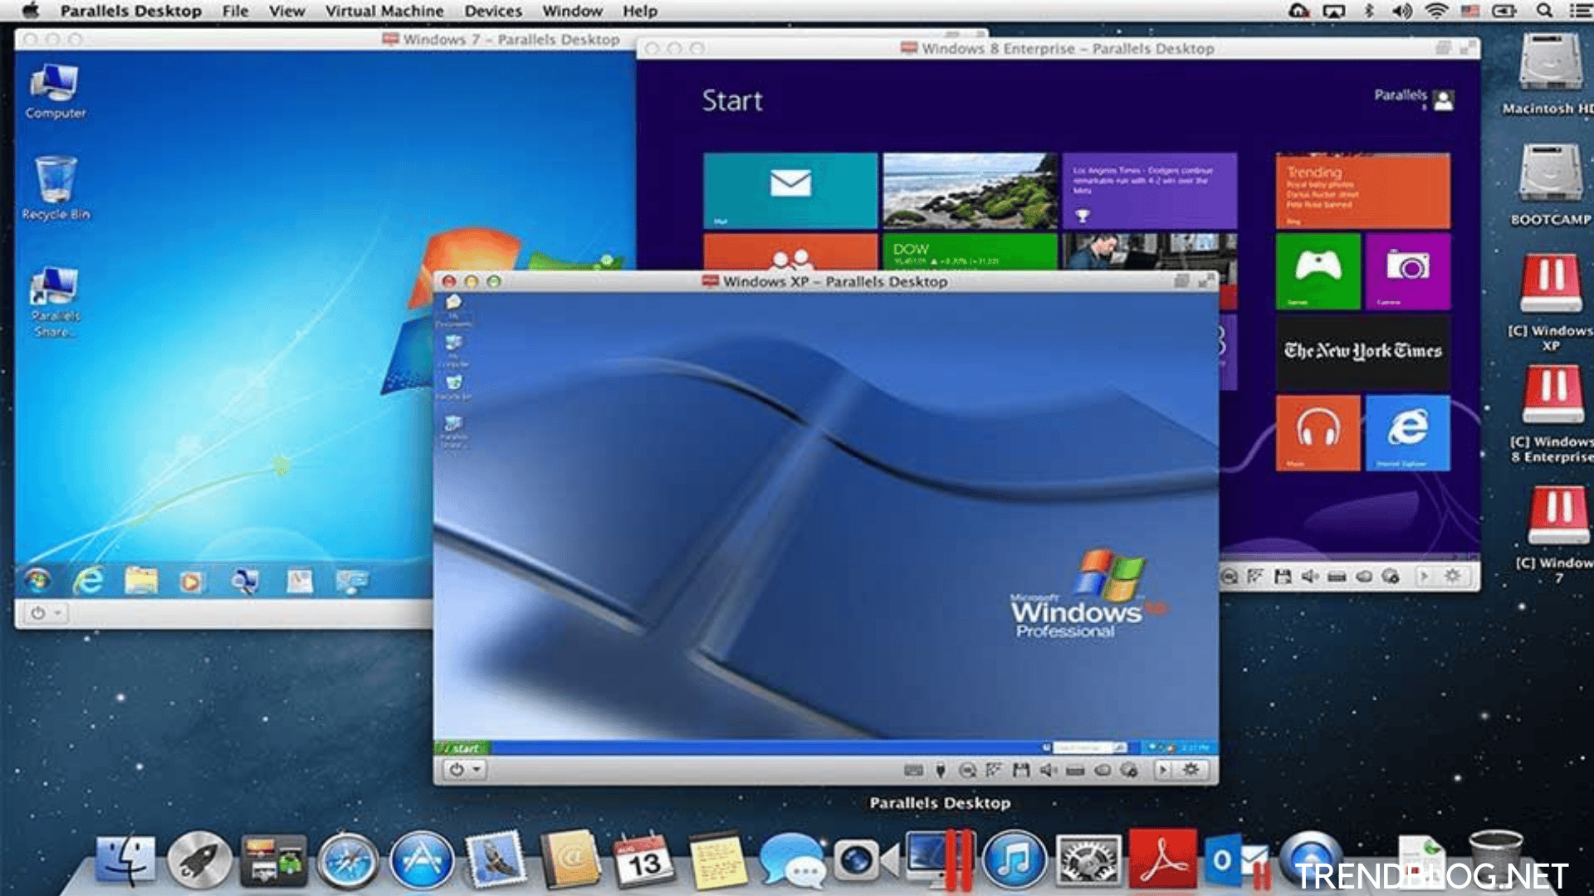Open the power menu in Windows 7 window
The height and width of the screenshot is (896, 1594).
pyautogui.click(x=46, y=613)
